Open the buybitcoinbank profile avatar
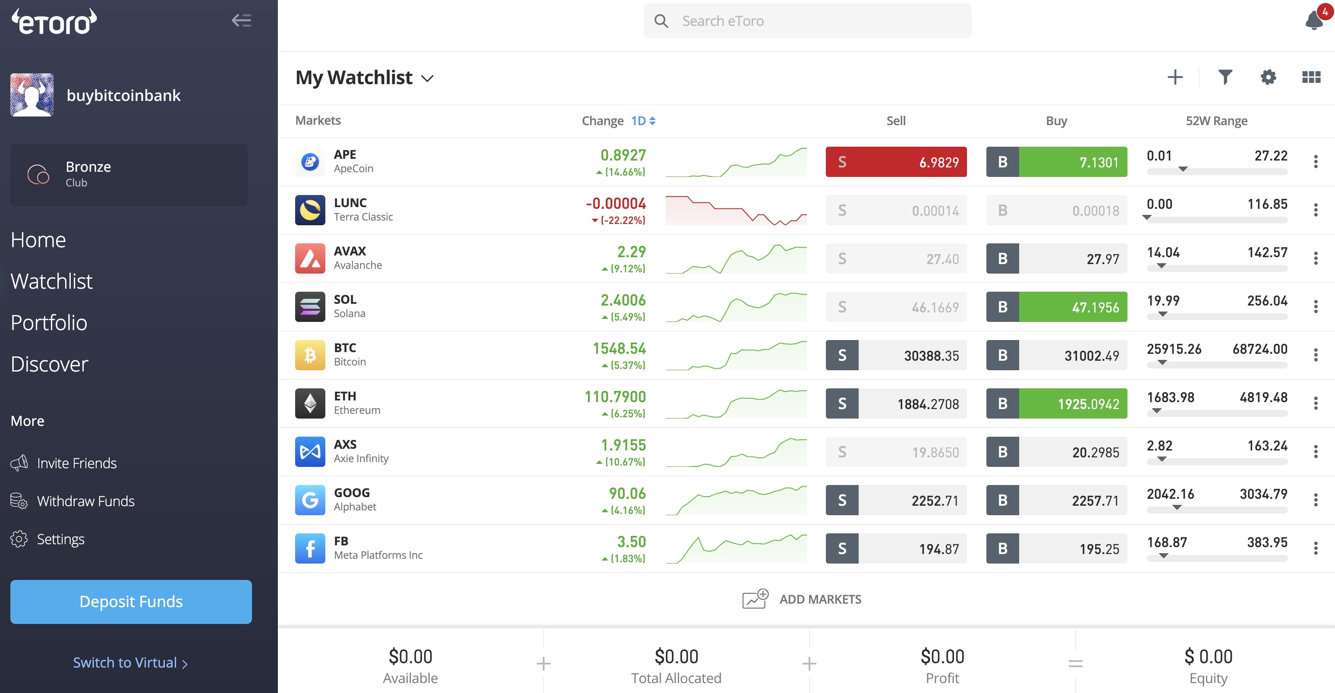The image size is (1335, 693). (31, 95)
